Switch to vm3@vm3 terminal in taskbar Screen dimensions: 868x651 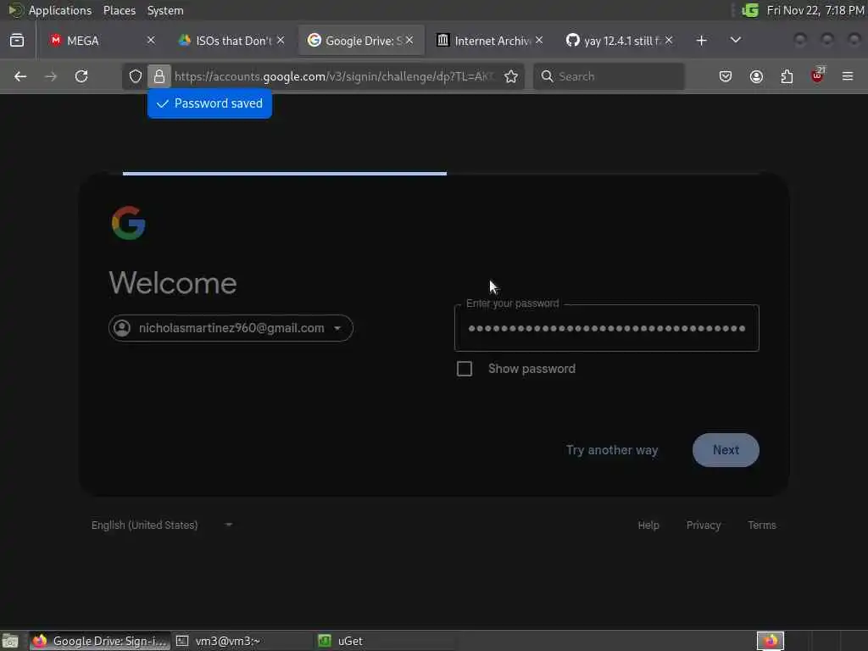pos(242,641)
